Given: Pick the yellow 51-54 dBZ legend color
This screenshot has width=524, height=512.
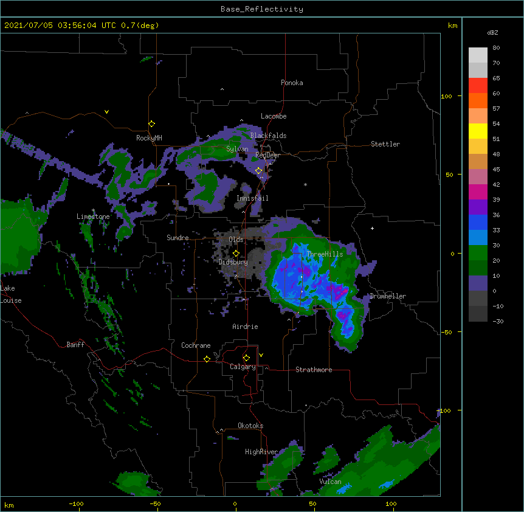Looking at the screenshot, I should (478, 131).
